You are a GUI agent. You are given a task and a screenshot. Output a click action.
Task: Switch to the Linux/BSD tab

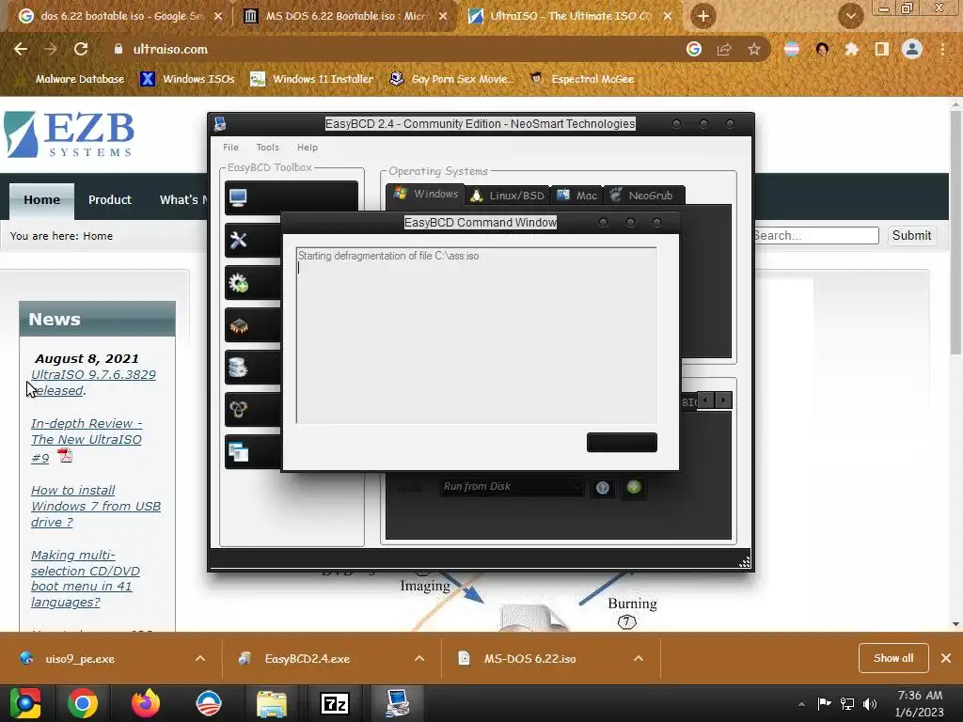508,196
